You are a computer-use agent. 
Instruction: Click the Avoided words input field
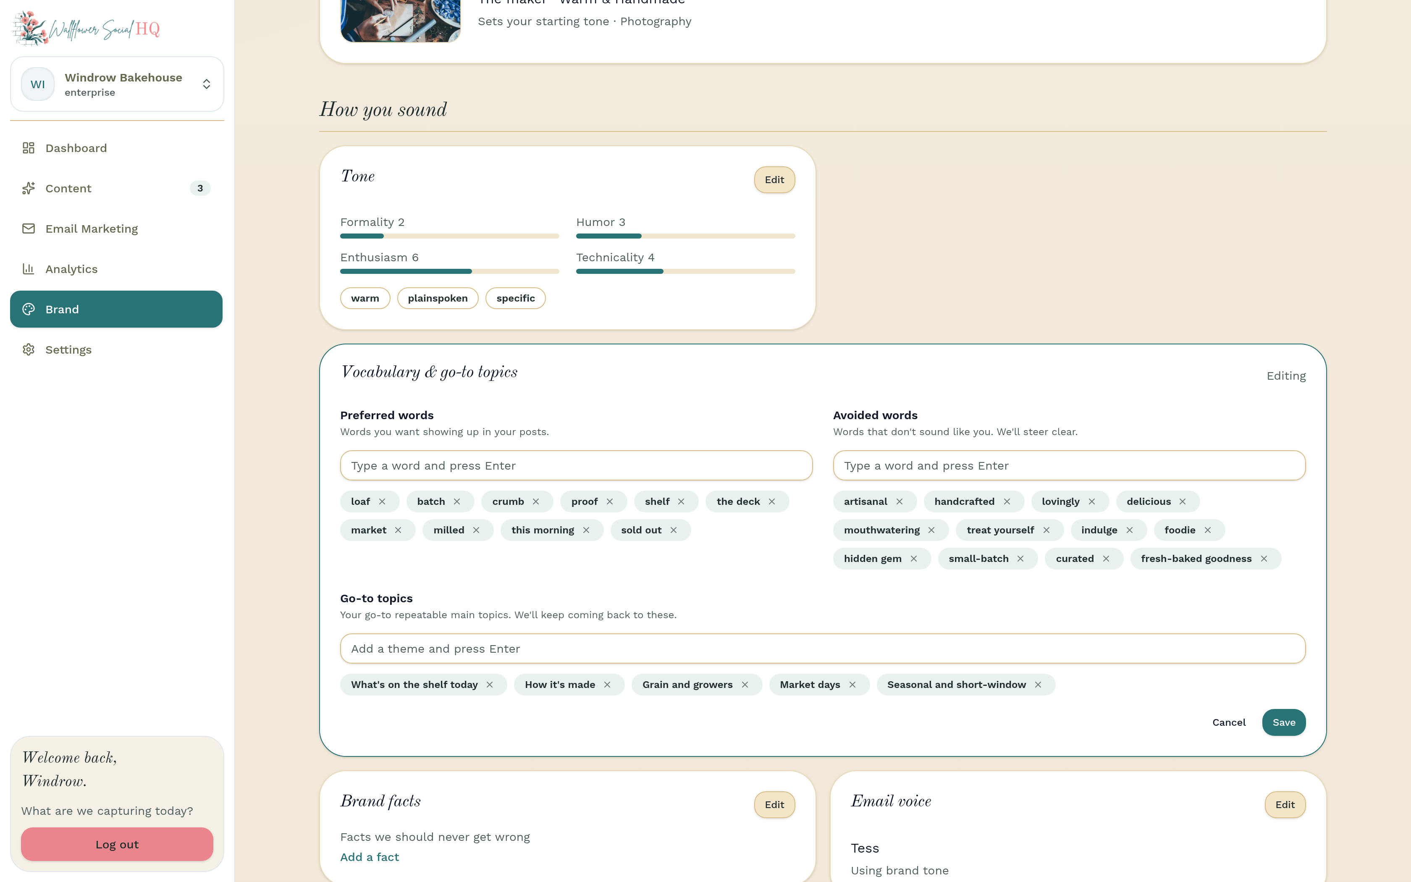tap(1069, 465)
